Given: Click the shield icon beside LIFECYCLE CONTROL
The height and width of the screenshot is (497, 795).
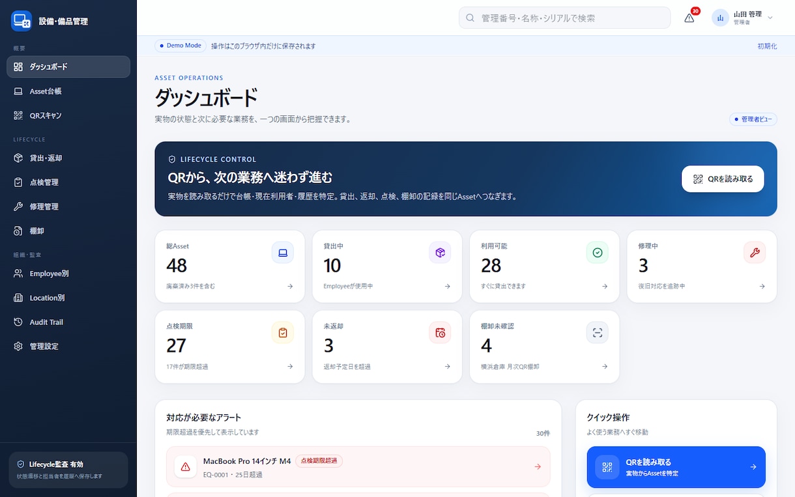Looking at the screenshot, I should tap(172, 159).
